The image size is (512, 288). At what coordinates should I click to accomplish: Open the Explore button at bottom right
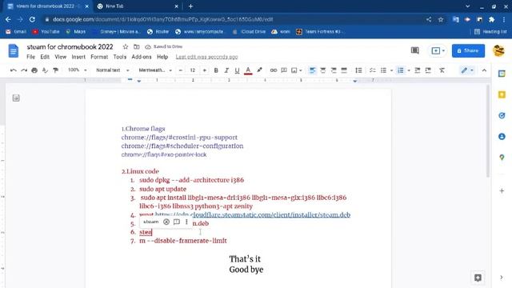[x=478, y=278]
